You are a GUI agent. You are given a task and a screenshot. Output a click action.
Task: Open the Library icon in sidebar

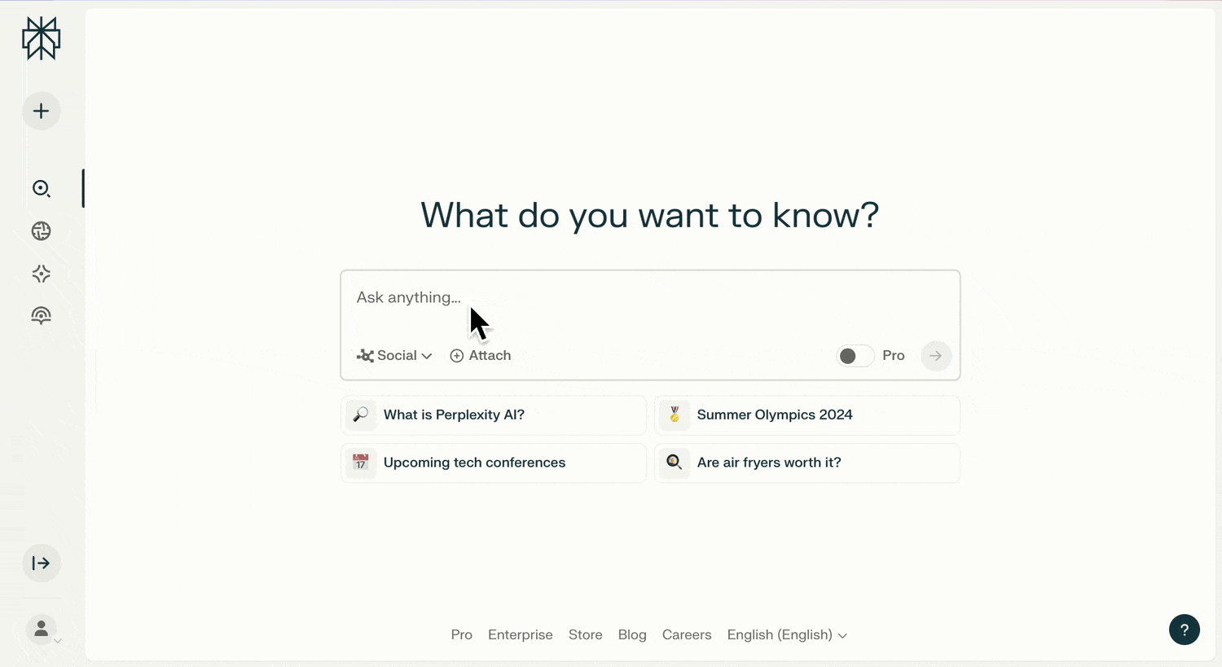click(x=41, y=316)
